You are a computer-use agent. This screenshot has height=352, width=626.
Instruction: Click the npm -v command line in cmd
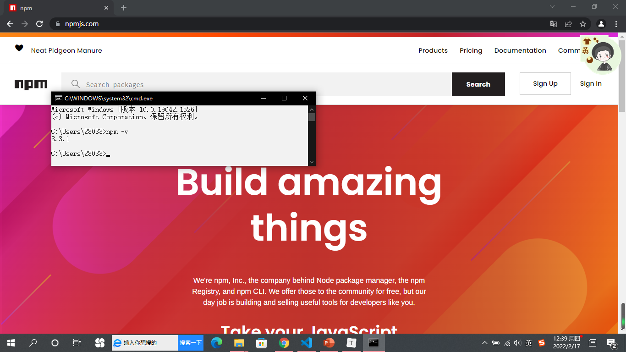click(90, 132)
